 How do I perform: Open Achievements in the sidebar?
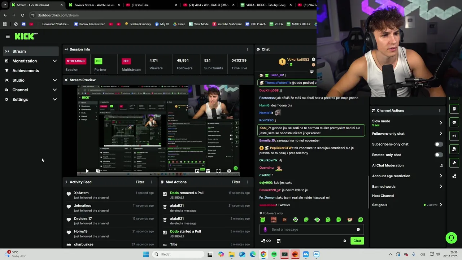31,71
